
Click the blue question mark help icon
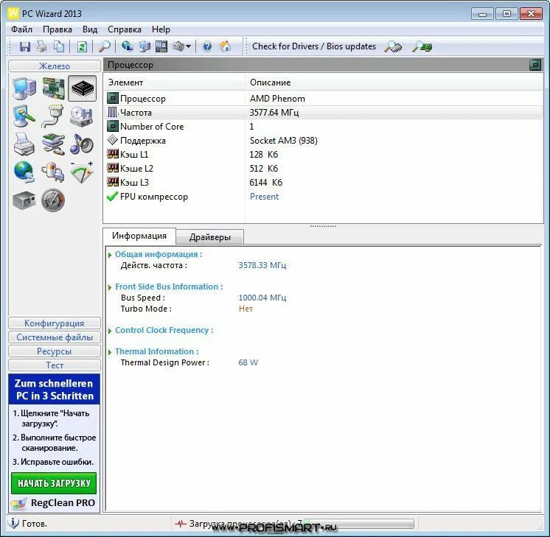[x=207, y=46]
